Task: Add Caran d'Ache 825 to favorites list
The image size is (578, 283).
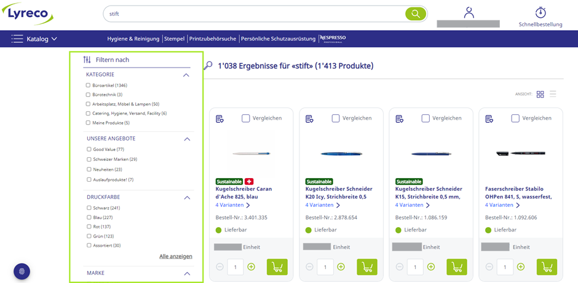Action: point(220,119)
